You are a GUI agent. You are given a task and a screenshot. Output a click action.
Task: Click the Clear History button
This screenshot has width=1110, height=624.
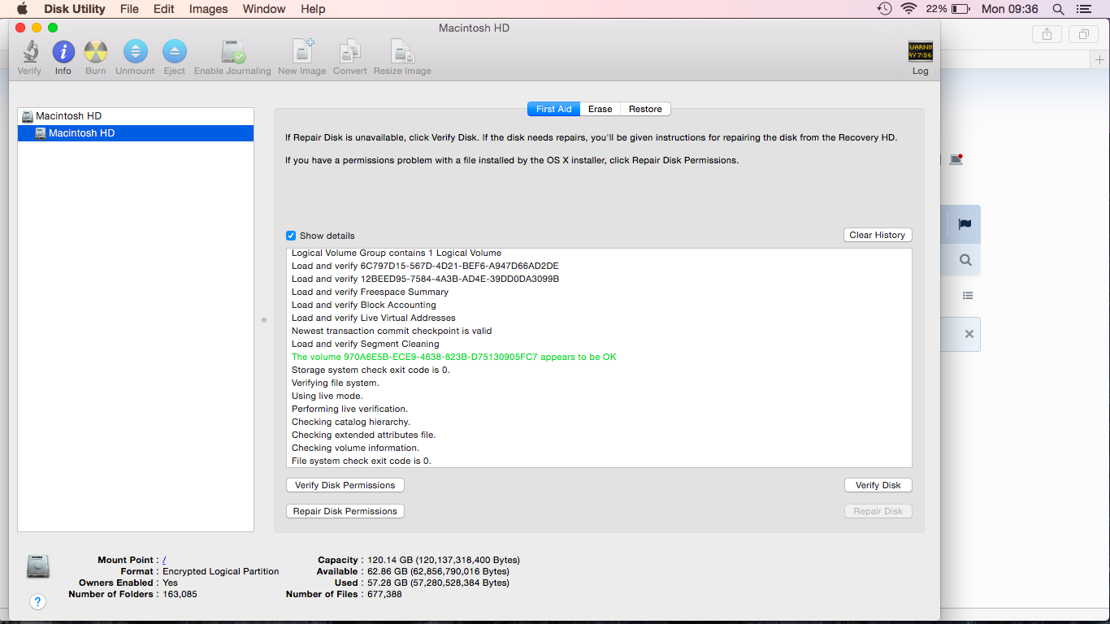(x=878, y=235)
